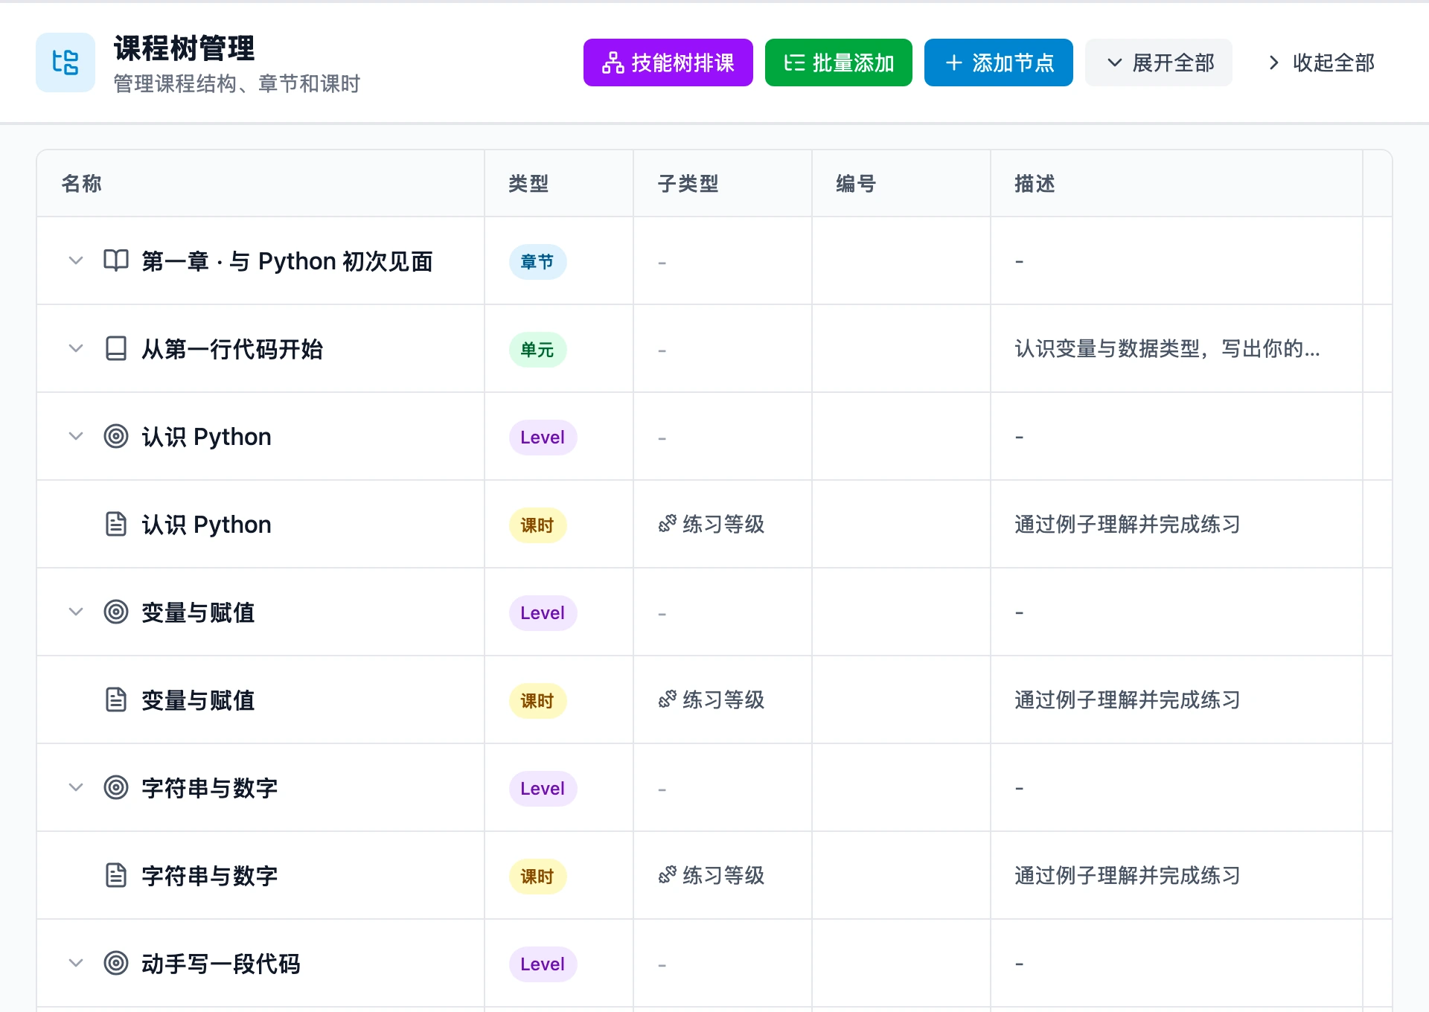The image size is (1429, 1012).
Task: Click target icon on 认识 Python Level row
Action: (116, 436)
